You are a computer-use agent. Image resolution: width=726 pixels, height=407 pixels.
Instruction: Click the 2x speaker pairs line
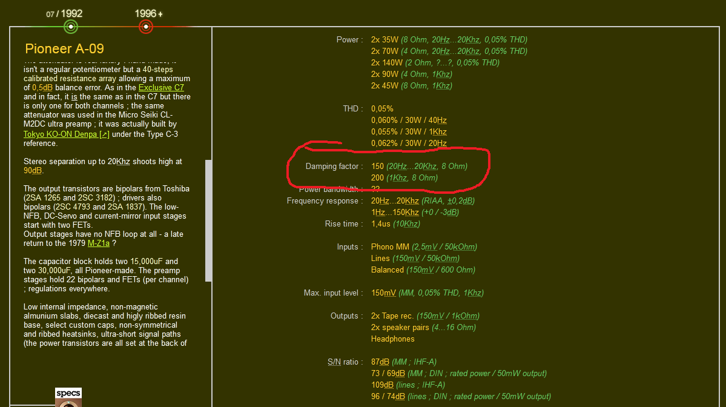423,328
